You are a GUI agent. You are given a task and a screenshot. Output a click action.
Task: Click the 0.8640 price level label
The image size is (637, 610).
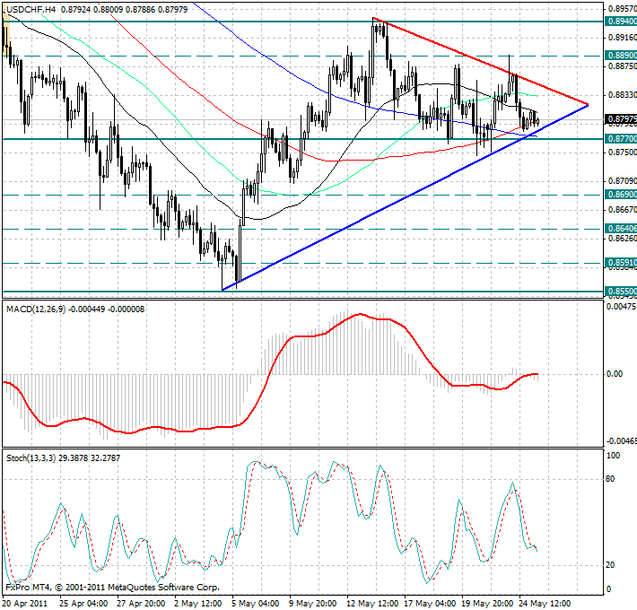[x=620, y=229]
